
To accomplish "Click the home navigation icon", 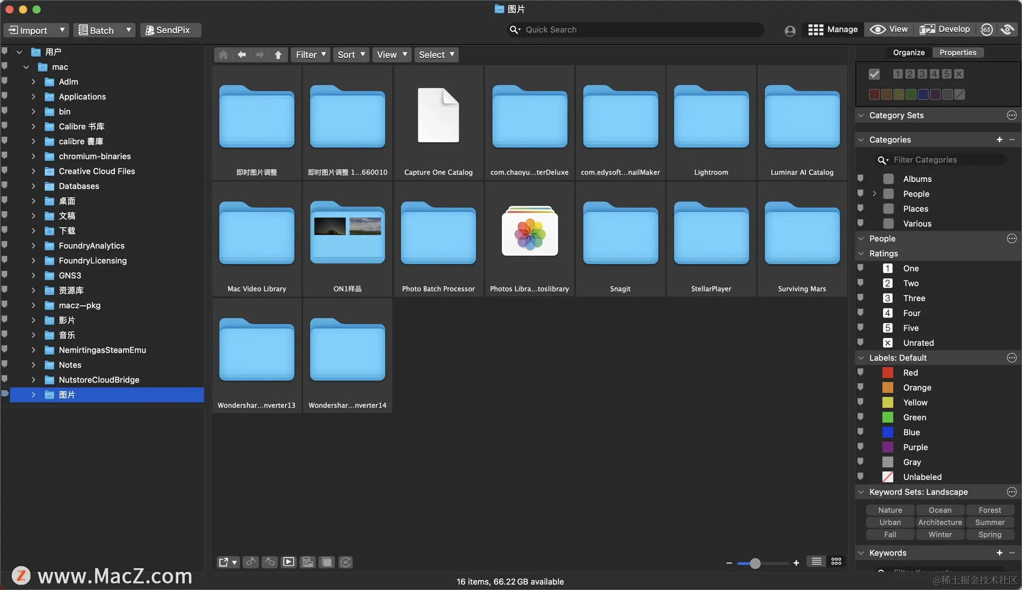I will tap(224, 55).
